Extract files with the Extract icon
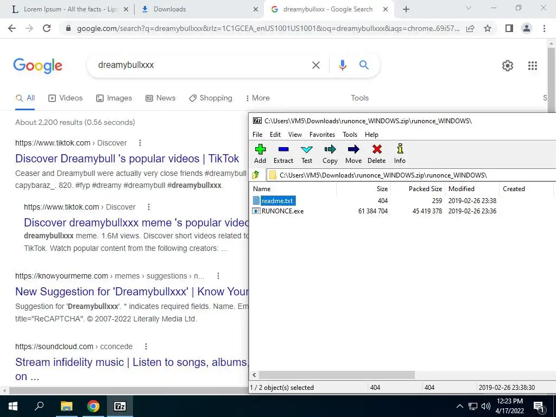The width and height of the screenshot is (556, 417). pyautogui.click(x=283, y=154)
